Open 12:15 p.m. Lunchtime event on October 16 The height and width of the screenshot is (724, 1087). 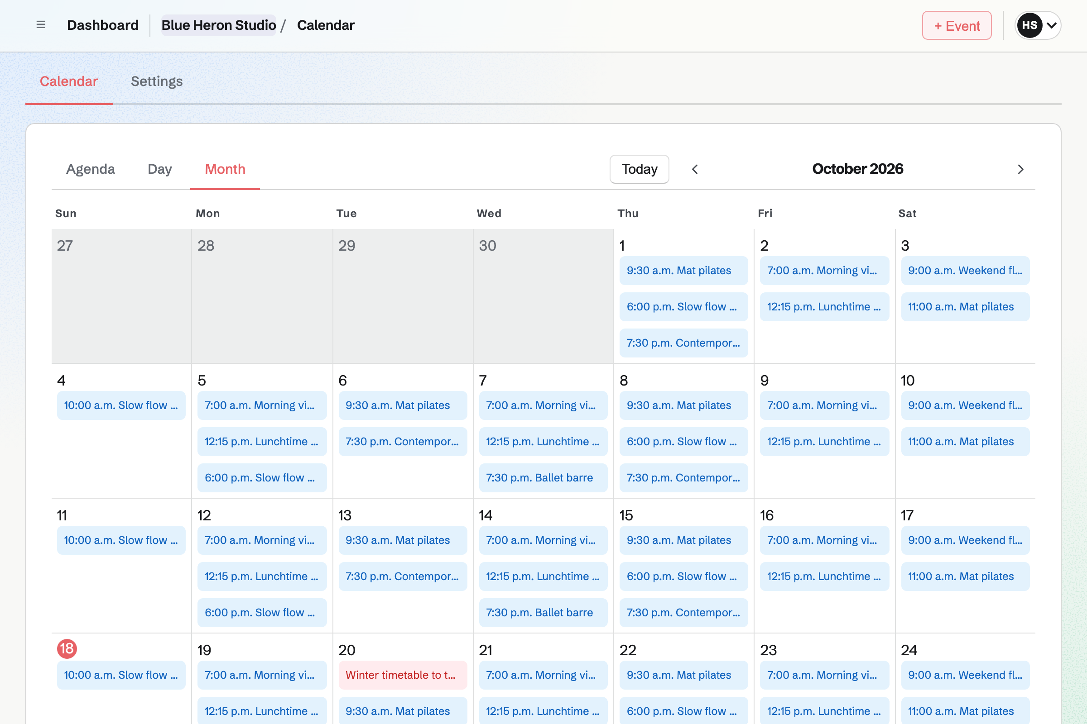tap(824, 576)
